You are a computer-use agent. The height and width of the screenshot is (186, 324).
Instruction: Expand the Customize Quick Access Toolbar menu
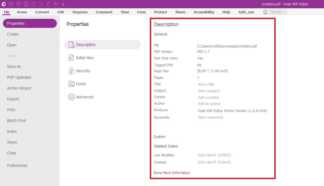(63, 5)
